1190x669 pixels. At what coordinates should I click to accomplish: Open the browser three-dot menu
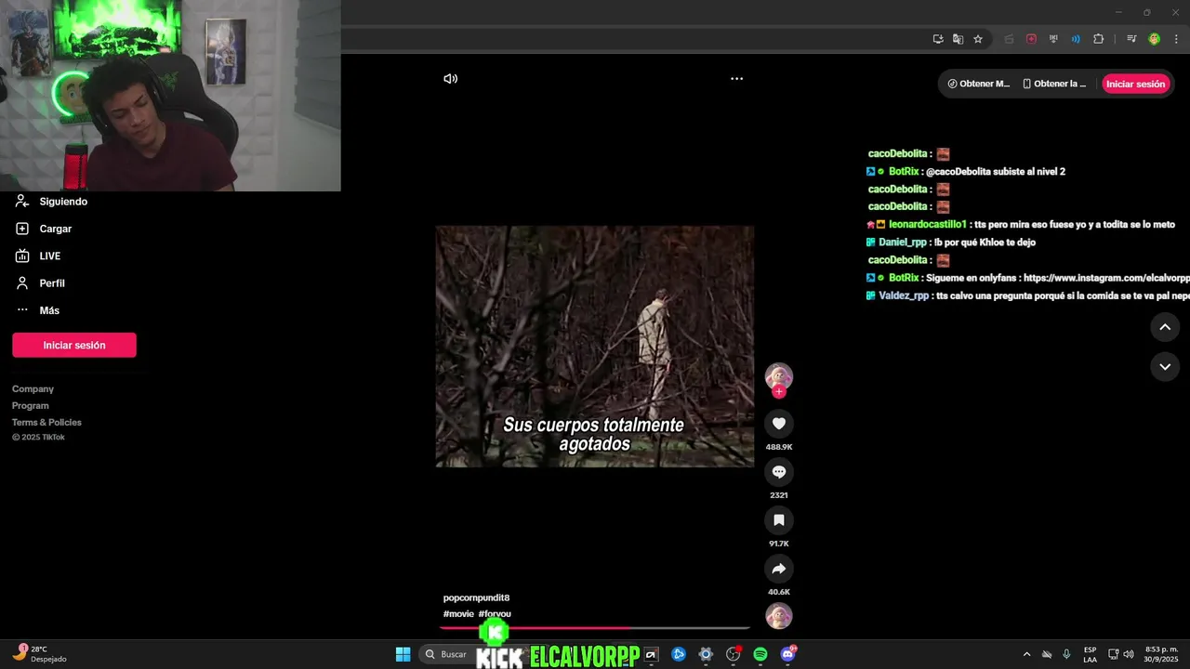click(1176, 39)
